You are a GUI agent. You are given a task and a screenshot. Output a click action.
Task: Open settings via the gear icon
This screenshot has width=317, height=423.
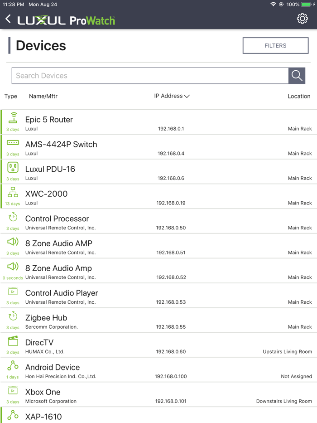click(302, 19)
